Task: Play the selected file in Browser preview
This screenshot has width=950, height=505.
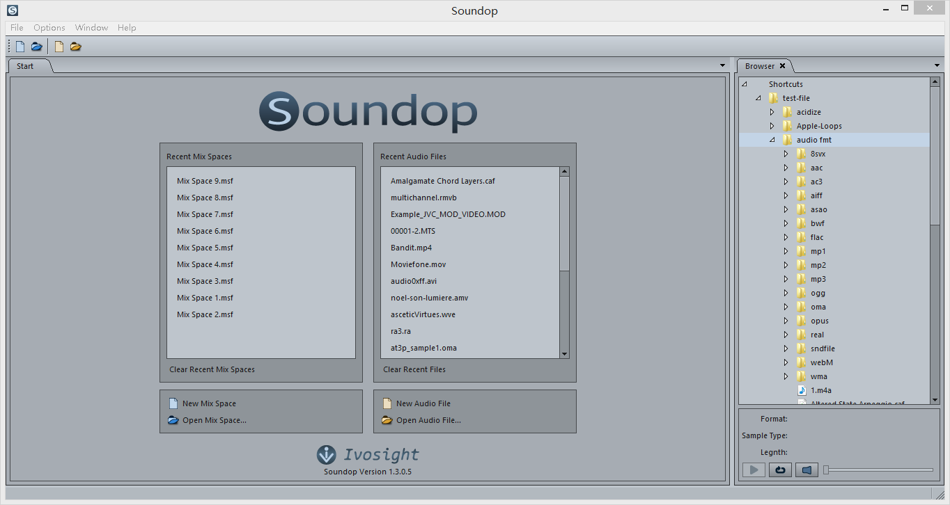Action: click(x=754, y=470)
